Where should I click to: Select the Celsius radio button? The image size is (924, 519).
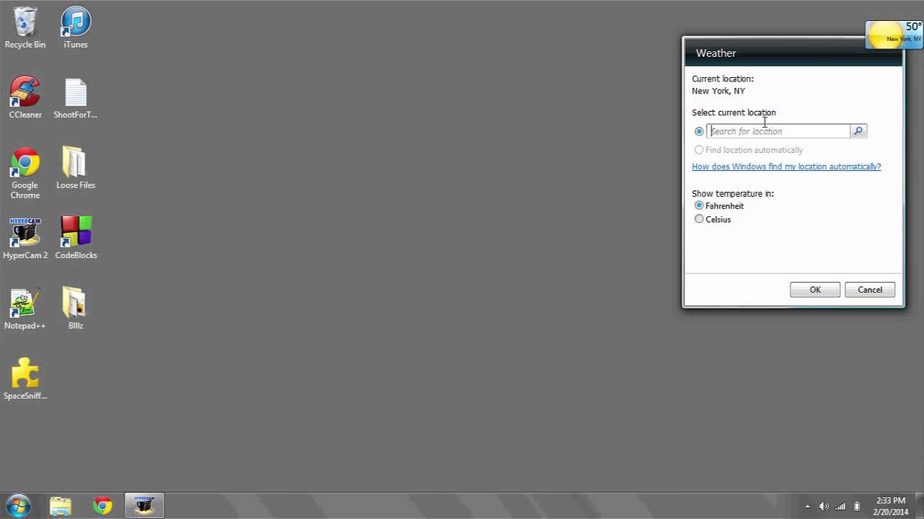(x=699, y=219)
